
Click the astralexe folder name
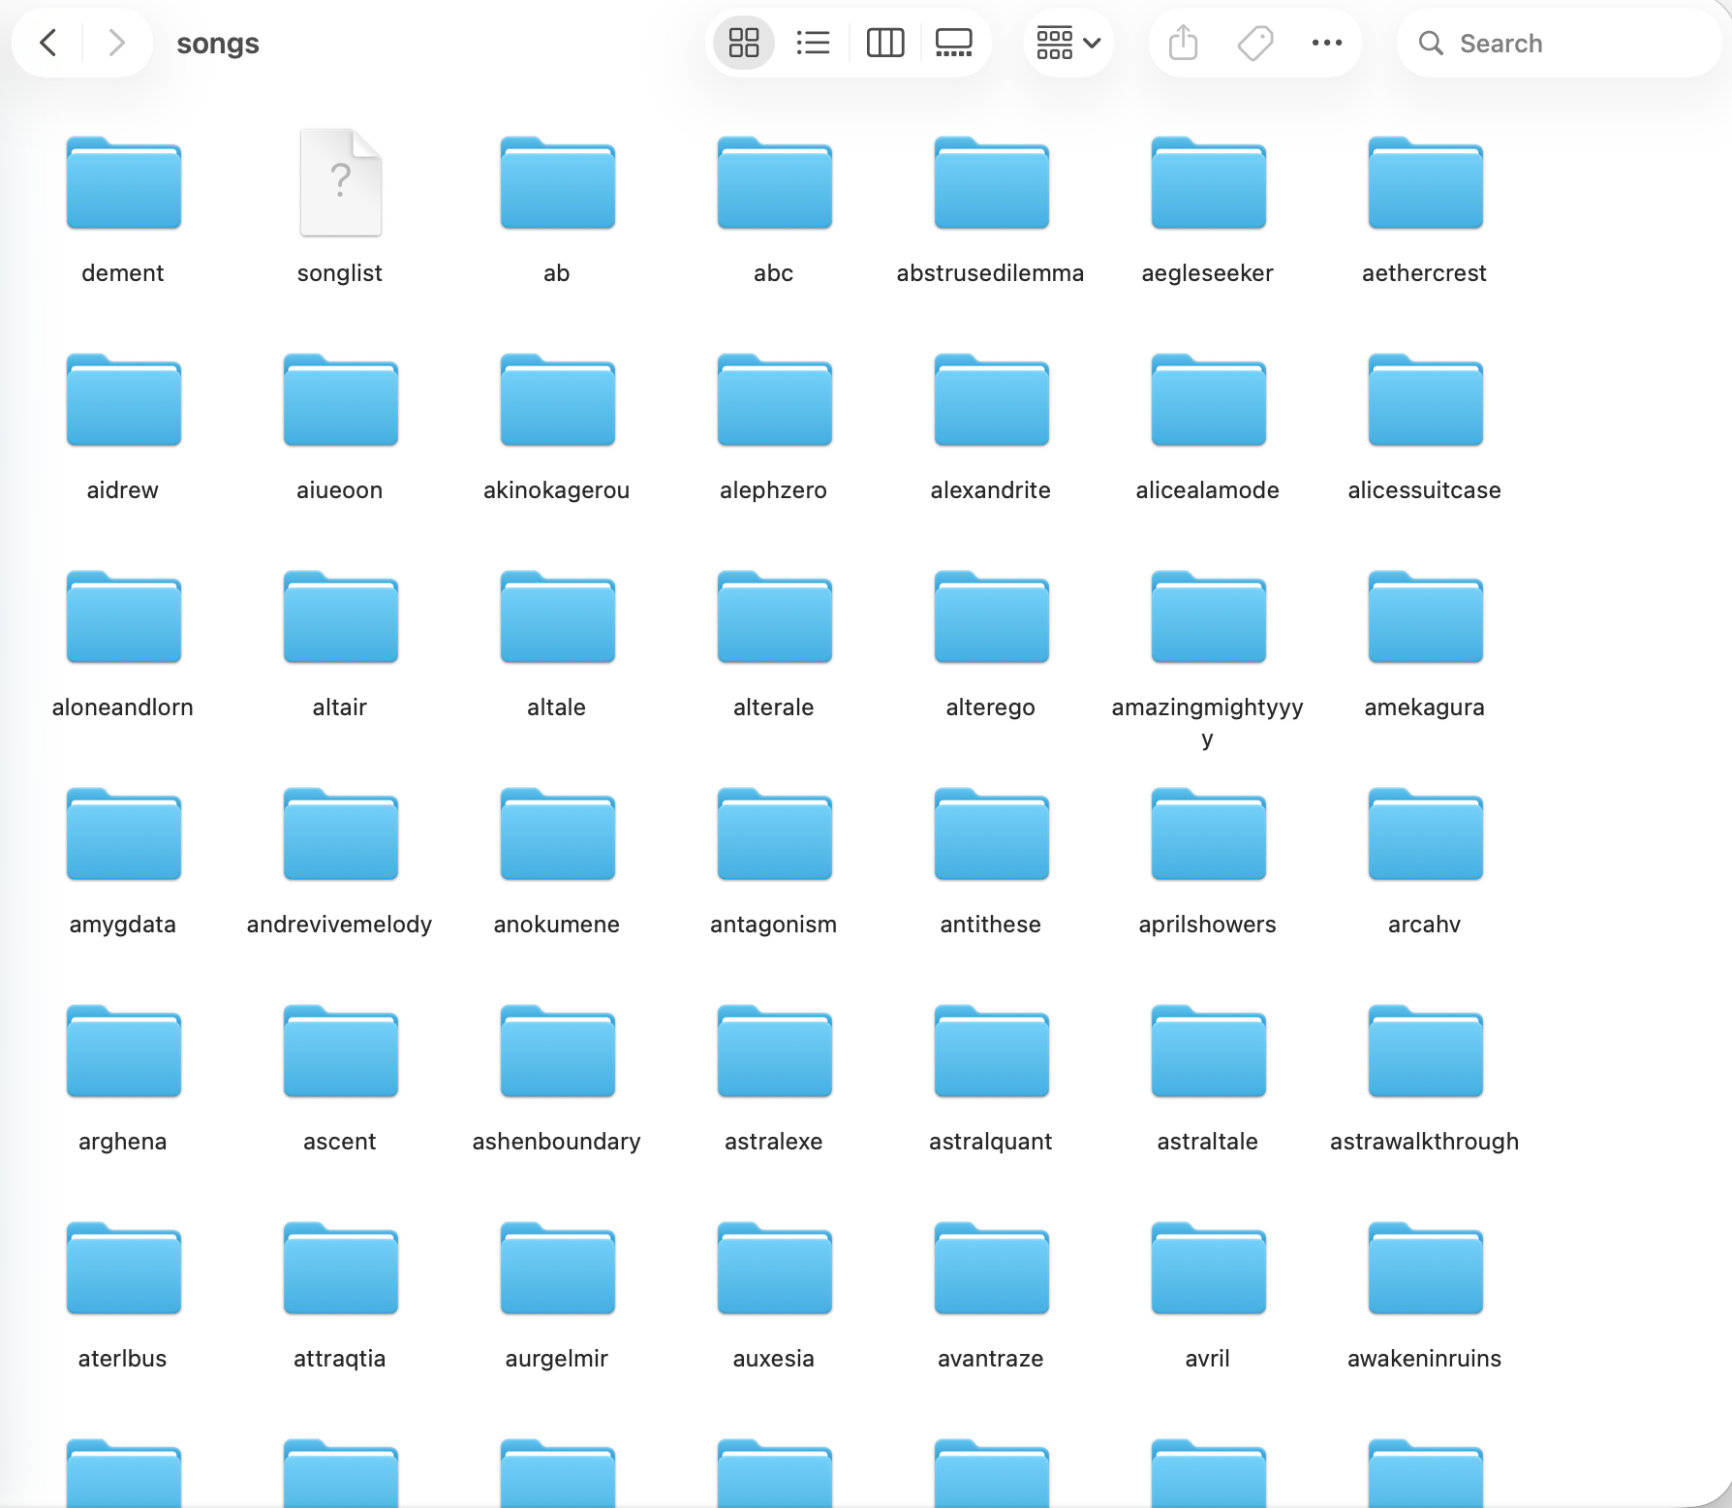coord(774,1142)
